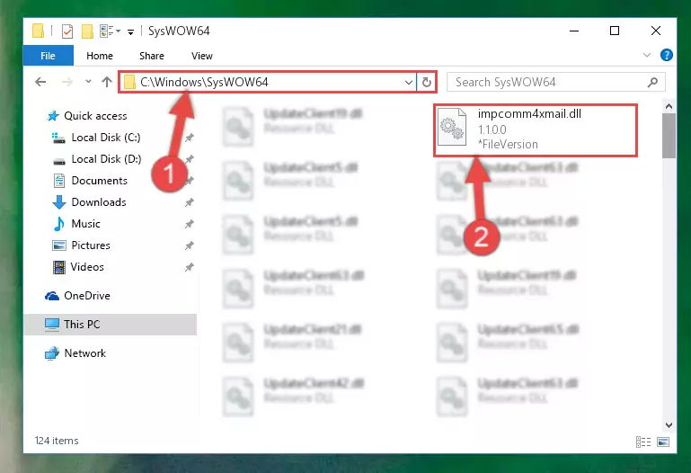Click the C:\Windows\SysWOW64 address bar
This screenshot has width=691, height=473.
coord(269,82)
